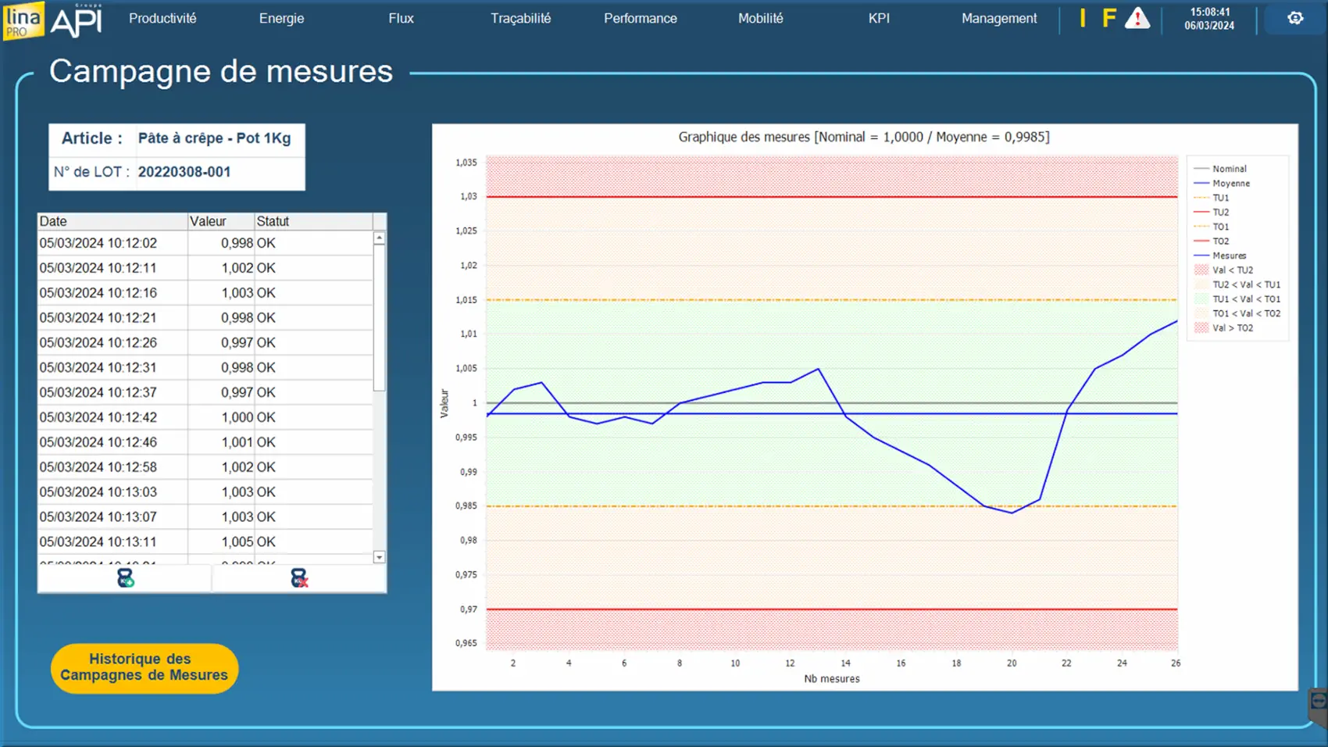Open the Traçabilité menu
Image resolution: width=1328 pixels, height=747 pixels.
pyautogui.click(x=520, y=19)
